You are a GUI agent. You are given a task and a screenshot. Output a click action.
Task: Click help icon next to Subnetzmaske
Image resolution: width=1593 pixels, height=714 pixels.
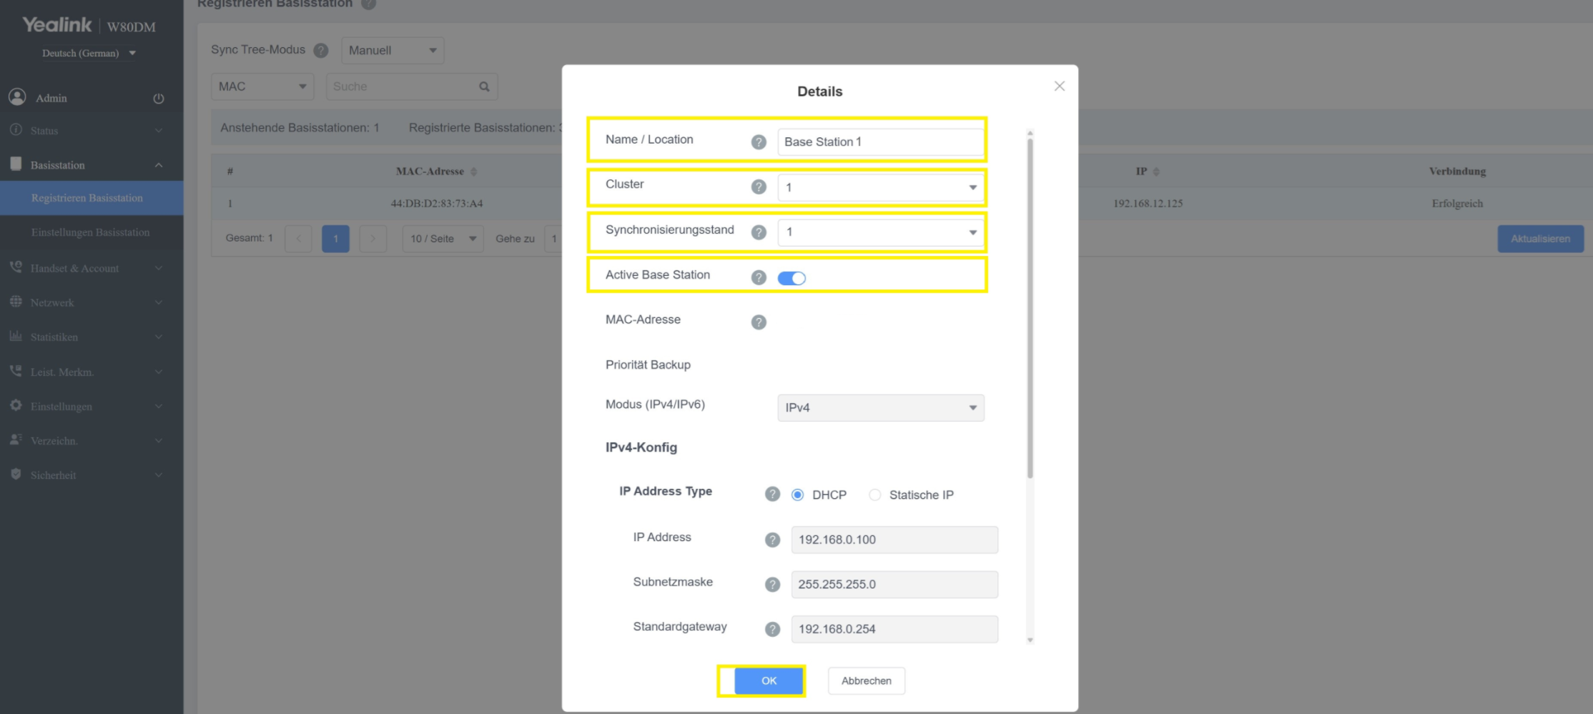point(772,585)
